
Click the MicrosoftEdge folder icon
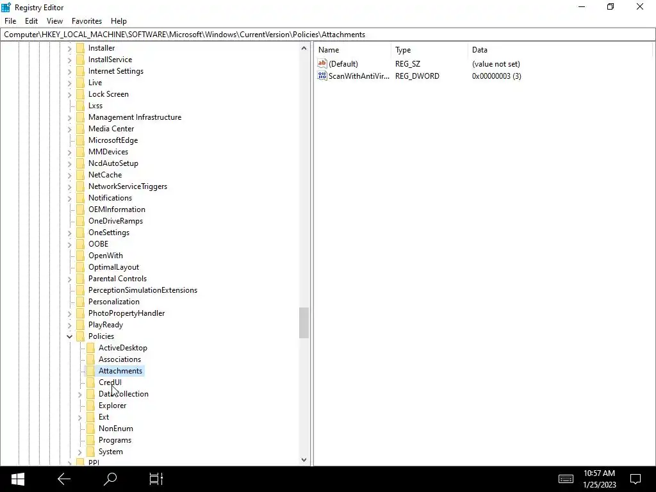[x=80, y=140]
